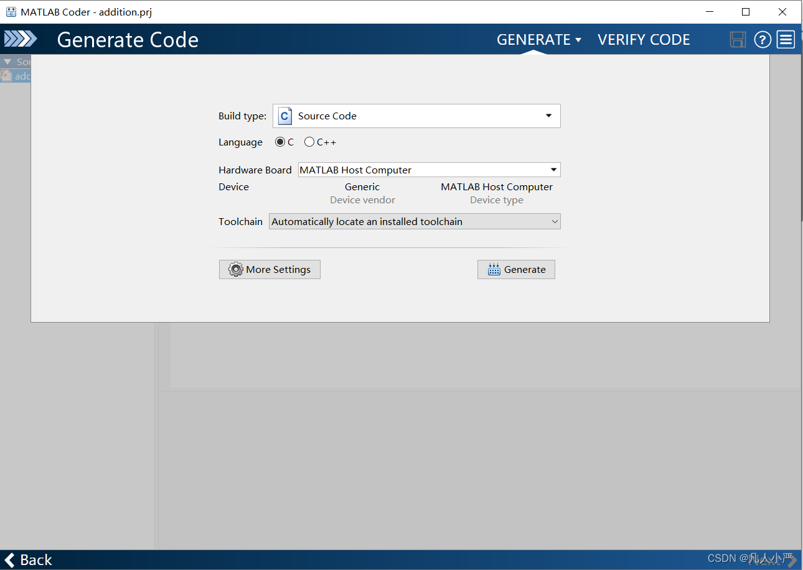The height and width of the screenshot is (570, 803).
Task: Click the More Settings button
Action: [x=270, y=269]
